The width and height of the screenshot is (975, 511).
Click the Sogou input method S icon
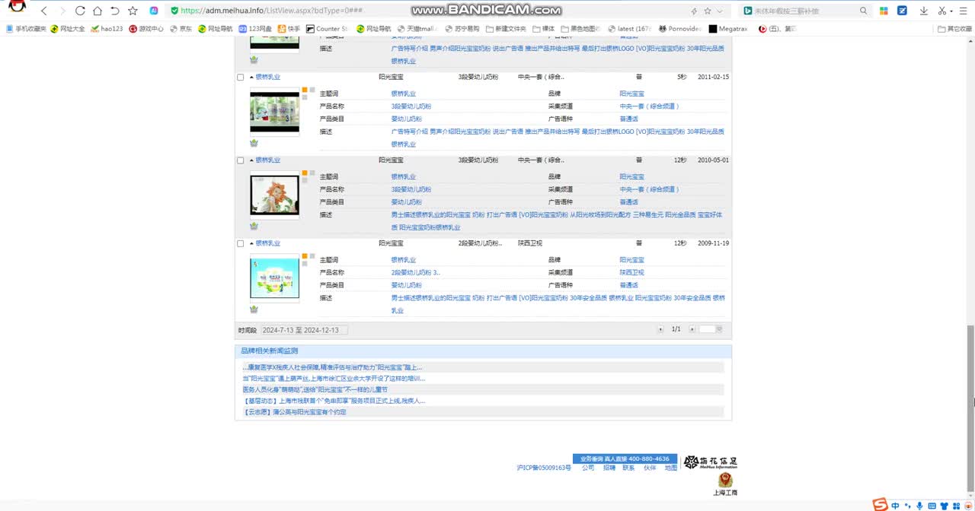(880, 504)
